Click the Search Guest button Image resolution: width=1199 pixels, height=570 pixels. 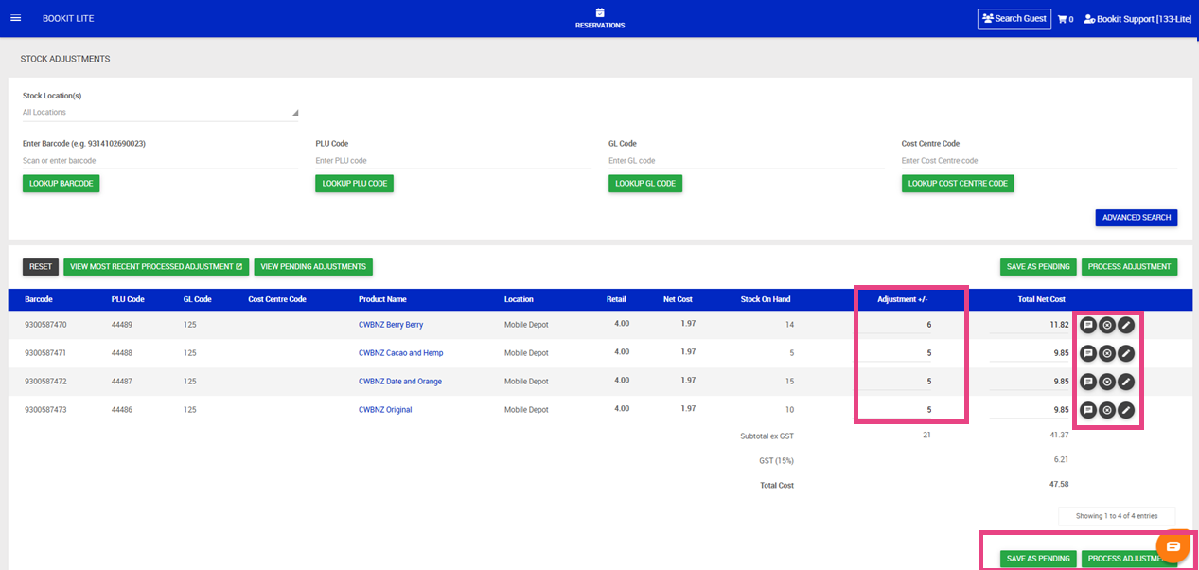(x=1014, y=19)
